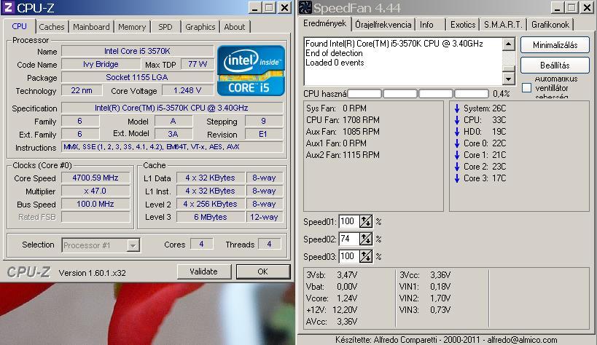Viewport: 597px width, 345px height.
Task: Open the Exotics tab in SpeedFan
Action: [463, 25]
